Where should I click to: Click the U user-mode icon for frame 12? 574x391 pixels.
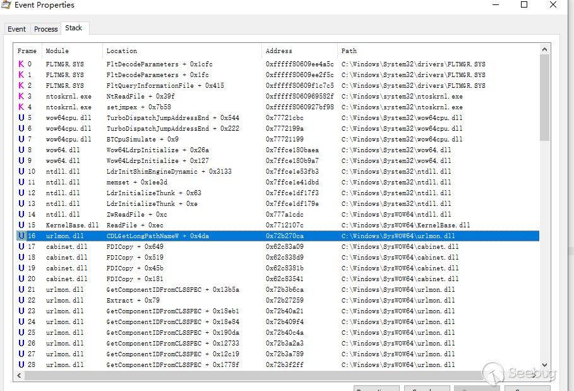point(21,193)
